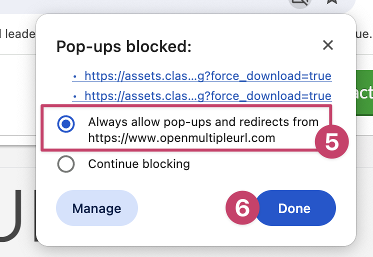Screen dimensions: 373x257
Task: Click the bullet before the first blocked link
Action: pos(74,77)
